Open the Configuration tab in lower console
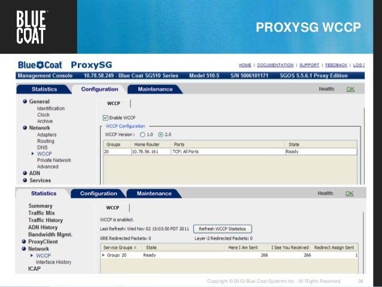382x287 pixels. [x=99, y=194]
